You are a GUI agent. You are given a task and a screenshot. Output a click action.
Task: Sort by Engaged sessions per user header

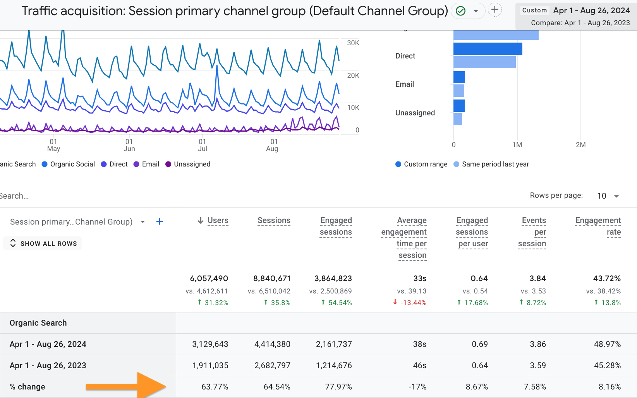(472, 232)
